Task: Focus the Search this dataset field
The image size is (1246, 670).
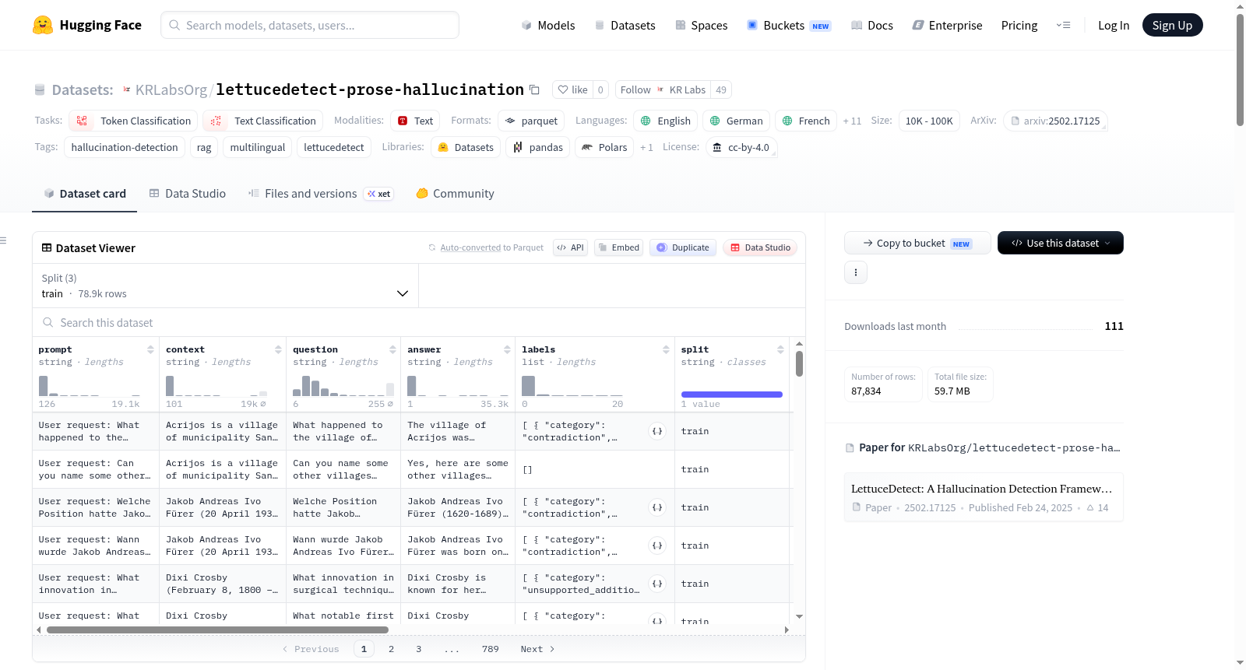Action: (x=419, y=323)
